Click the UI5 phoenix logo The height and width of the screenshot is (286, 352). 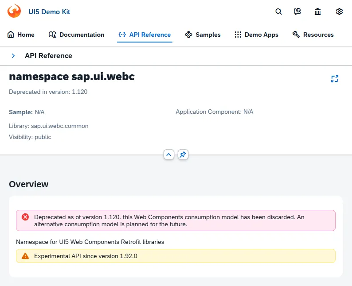click(x=14, y=11)
